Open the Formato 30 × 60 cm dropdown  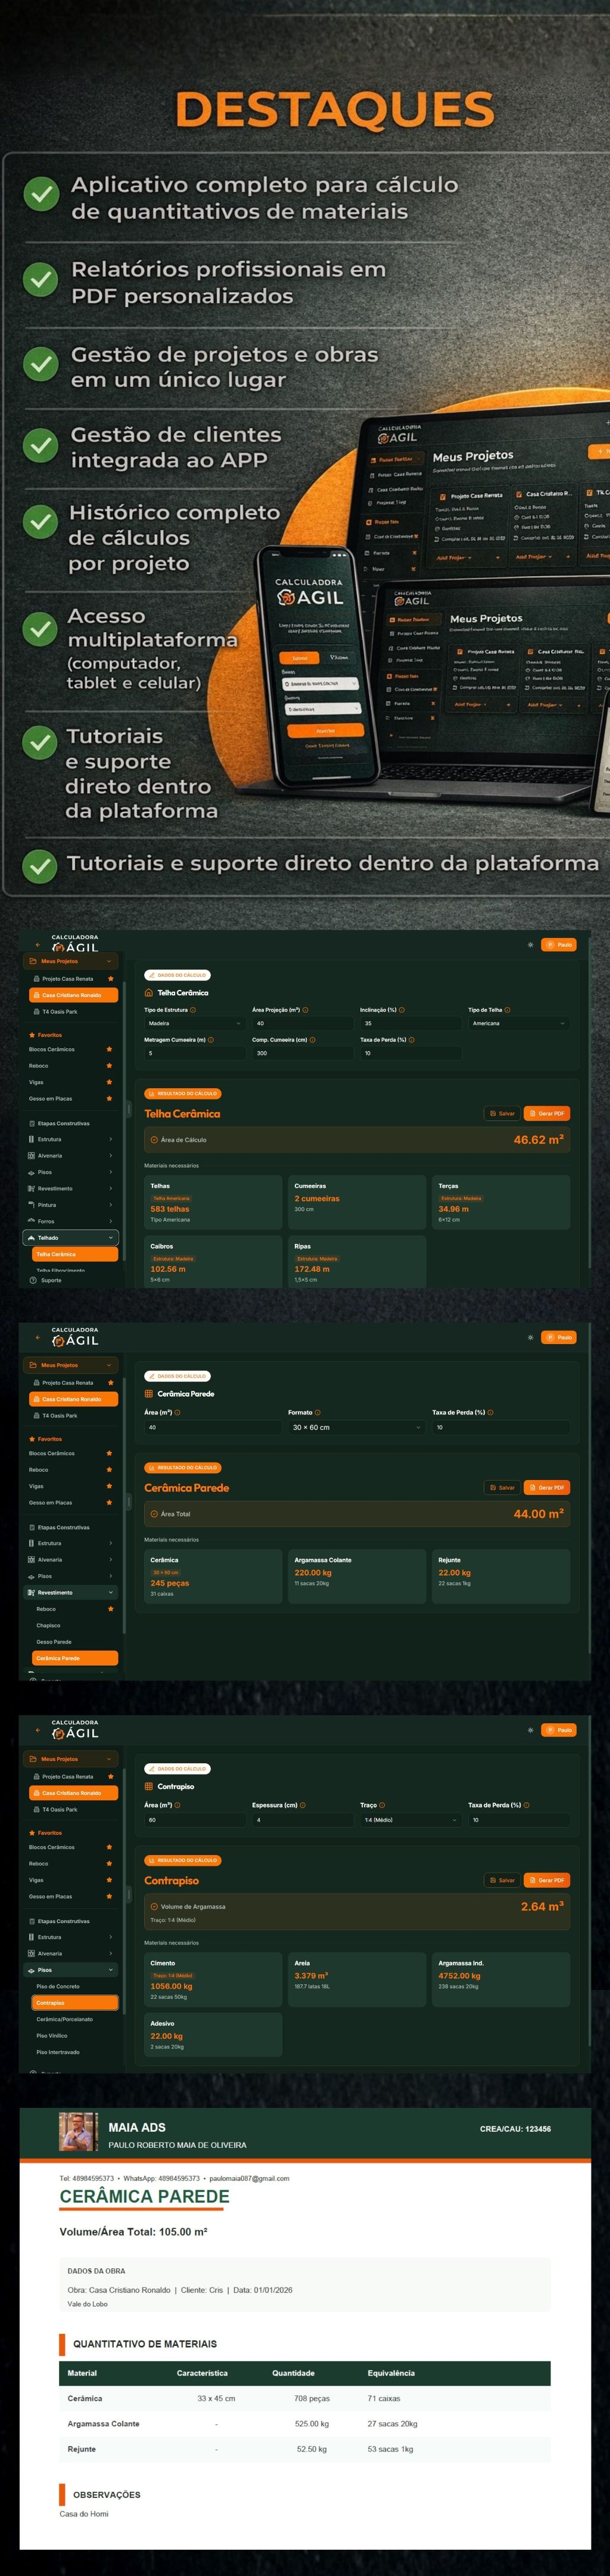tap(356, 1428)
